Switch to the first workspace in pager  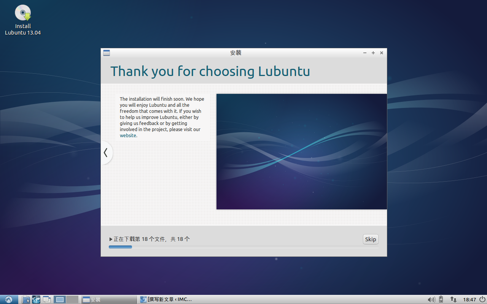pos(60,299)
